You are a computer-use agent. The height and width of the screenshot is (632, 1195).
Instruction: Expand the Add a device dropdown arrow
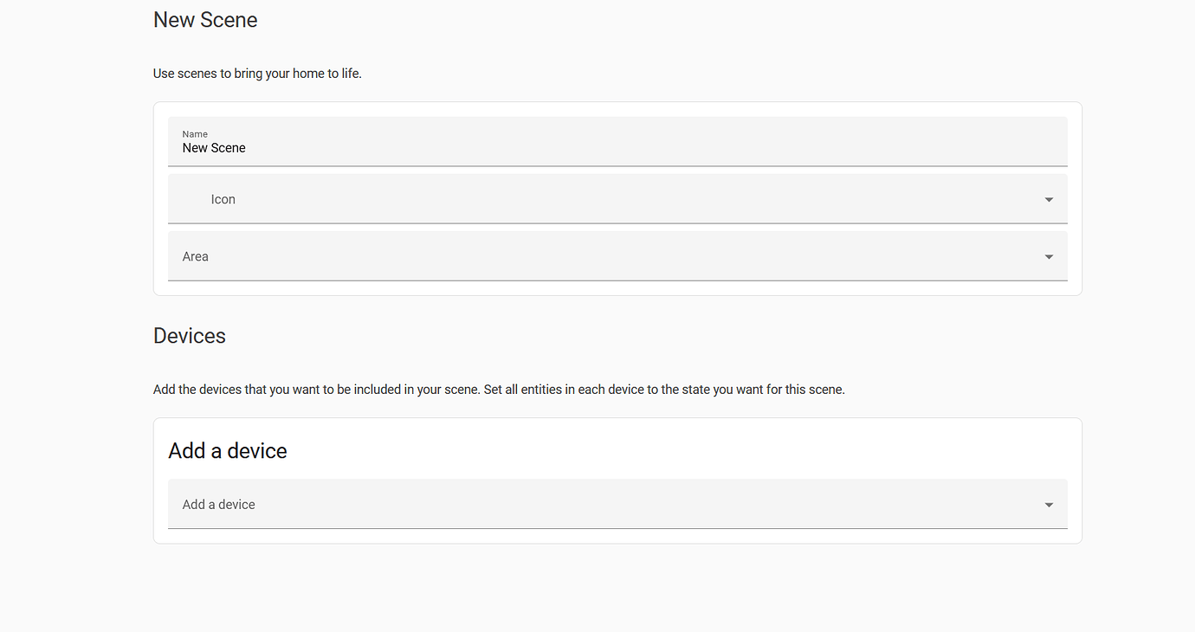(x=1049, y=505)
